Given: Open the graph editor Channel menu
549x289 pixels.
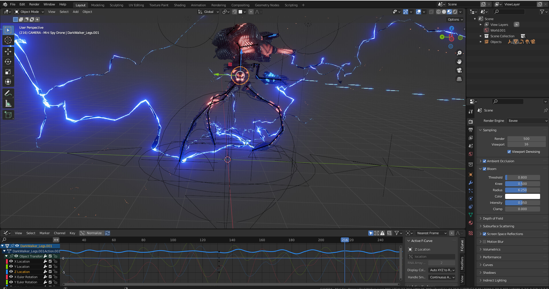Looking at the screenshot, I should (x=59, y=233).
